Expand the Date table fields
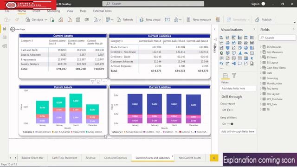The width and height of the screenshot is (297, 167). coord(261,73)
